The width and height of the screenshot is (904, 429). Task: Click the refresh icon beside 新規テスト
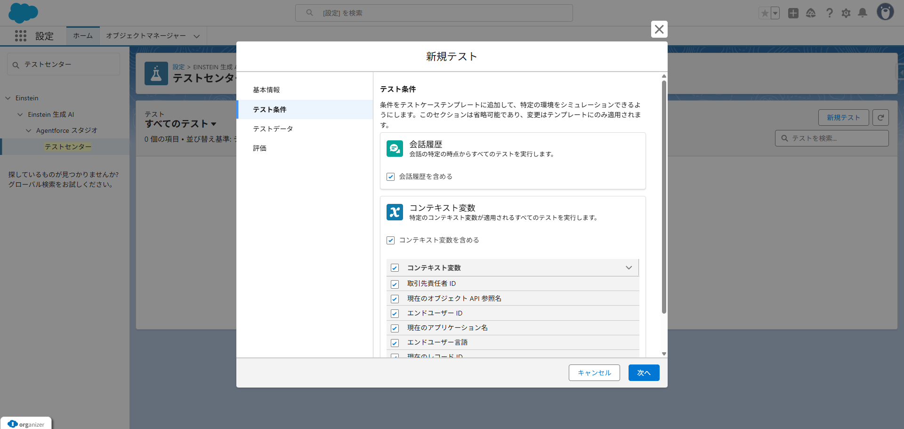[x=880, y=117]
